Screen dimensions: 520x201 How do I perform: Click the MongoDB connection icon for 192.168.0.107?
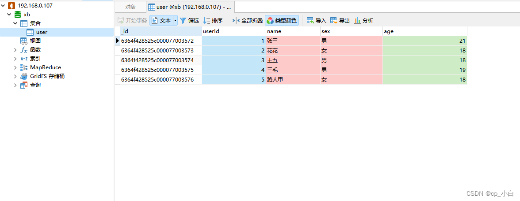point(11,6)
